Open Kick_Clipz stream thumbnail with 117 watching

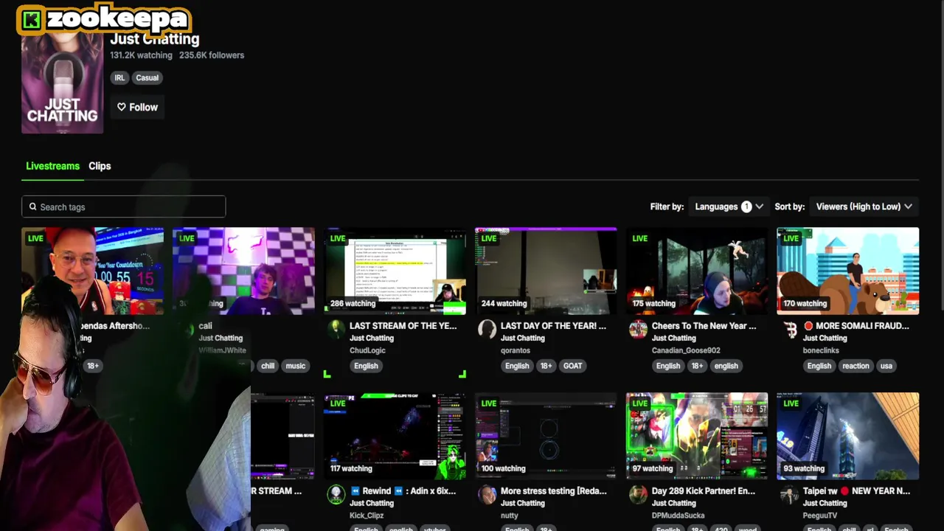tap(395, 436)
